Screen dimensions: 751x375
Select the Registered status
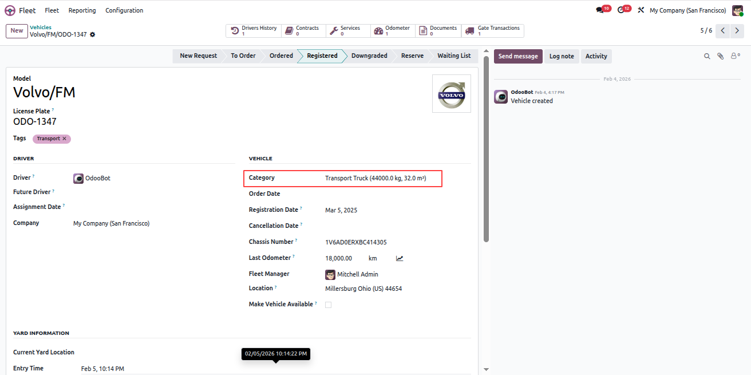pyautogui.click(x=322, y=56)
